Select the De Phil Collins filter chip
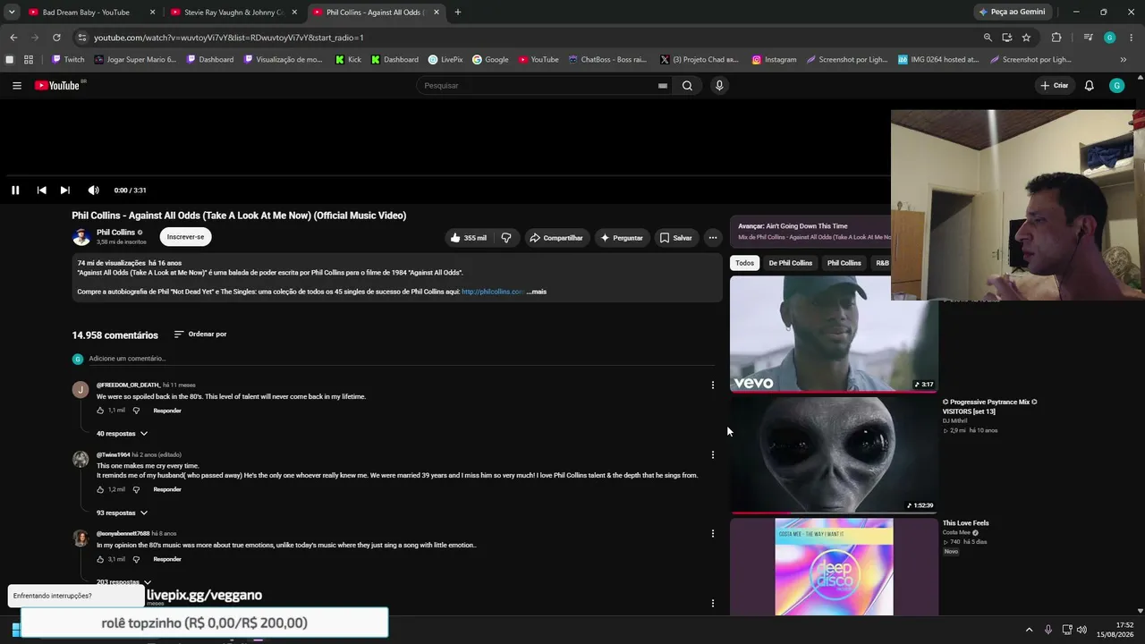This screenshot has width=1145, height=644. click(791, 263)
